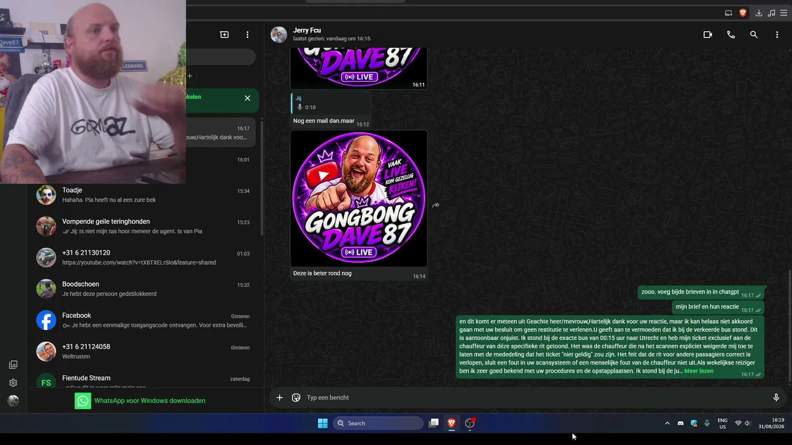792x445 pixels.
Task: Expand long message via 'Meer lezen'
Action: click(699, 371)
